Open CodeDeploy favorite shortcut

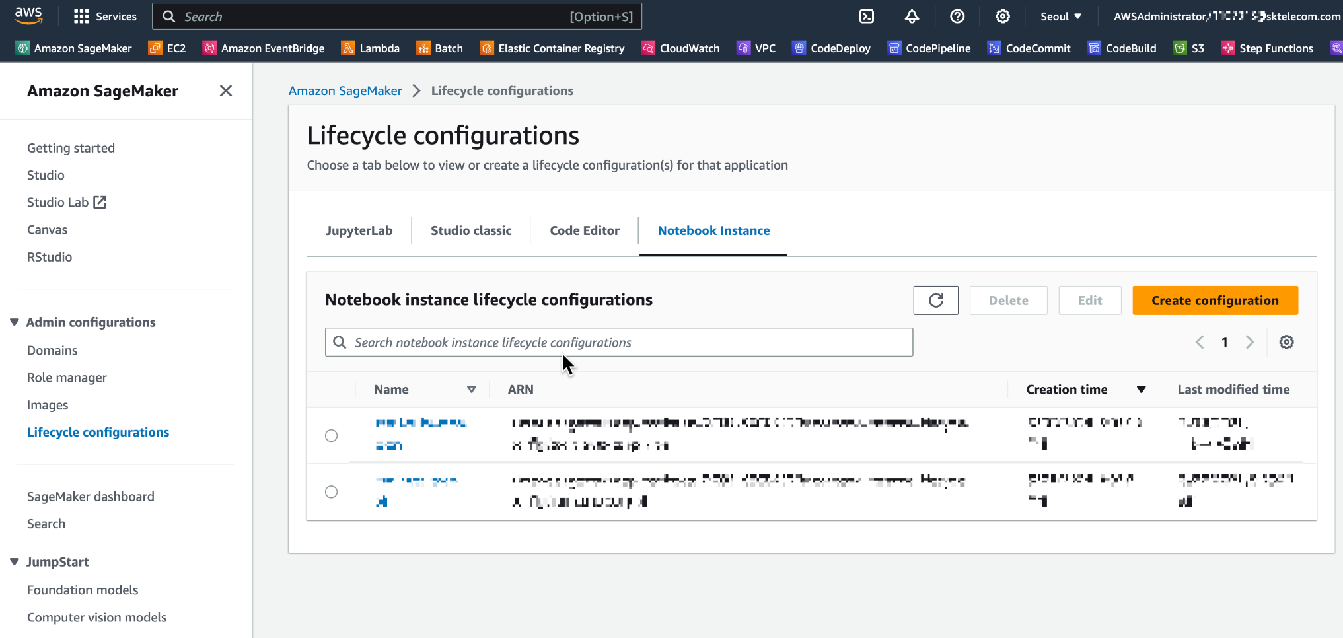coord(832,48)
